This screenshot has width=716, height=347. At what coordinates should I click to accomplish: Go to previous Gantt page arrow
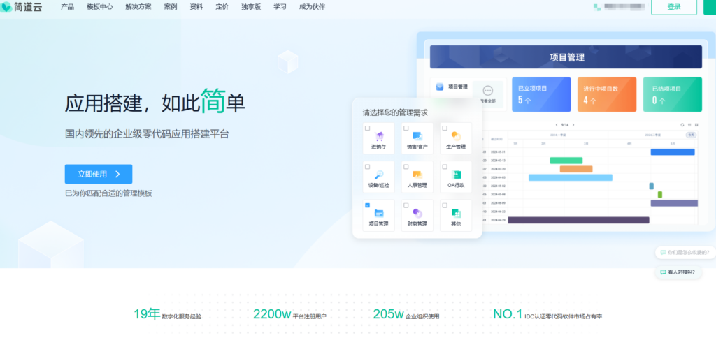pos(556,124)
